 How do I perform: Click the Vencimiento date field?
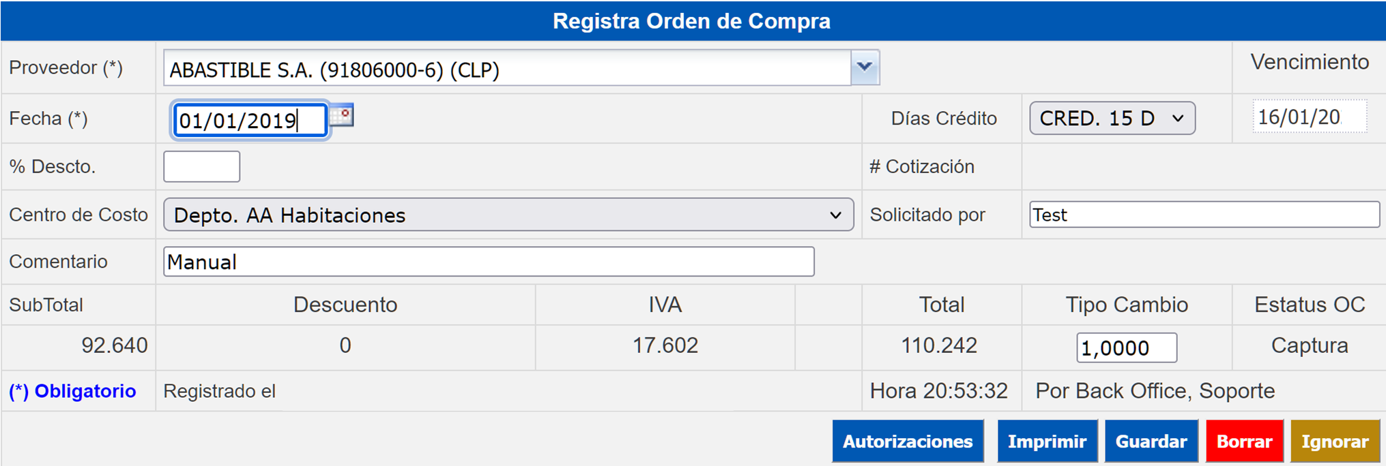pos(1308,117)
